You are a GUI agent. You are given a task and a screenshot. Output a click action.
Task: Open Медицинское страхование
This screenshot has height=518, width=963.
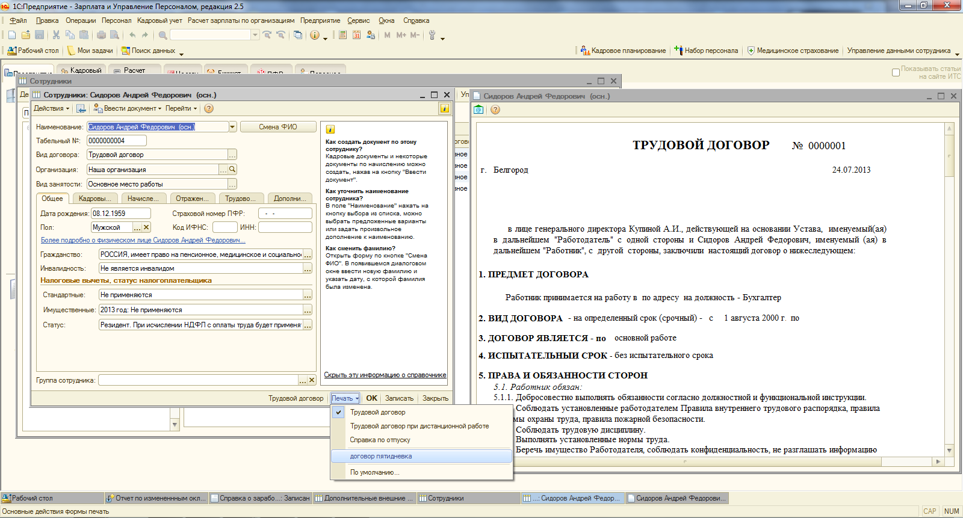pyautogui.click(x=793, y=51)
